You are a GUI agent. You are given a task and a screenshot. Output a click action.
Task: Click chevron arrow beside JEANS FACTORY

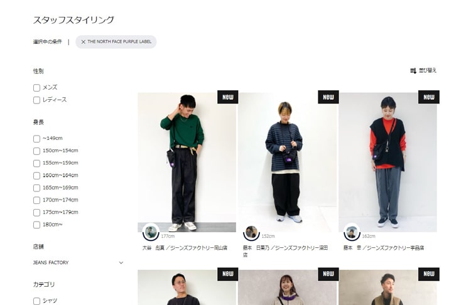pos(121,263)
